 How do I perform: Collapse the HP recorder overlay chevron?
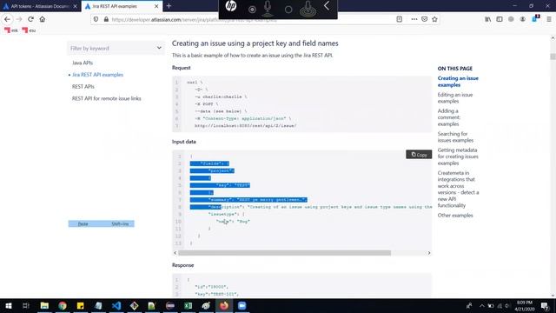click(327, 6)
